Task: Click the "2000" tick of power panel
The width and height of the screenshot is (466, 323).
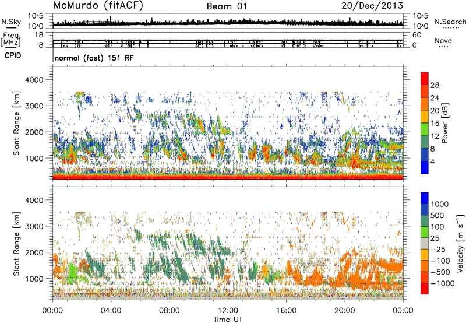Action: [x=36, y=132]
